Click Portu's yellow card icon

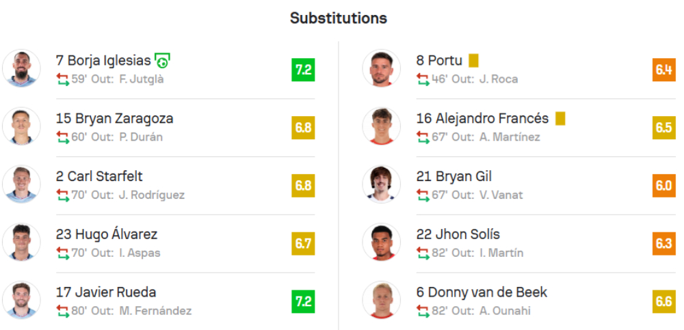click(x=473, y=61)
